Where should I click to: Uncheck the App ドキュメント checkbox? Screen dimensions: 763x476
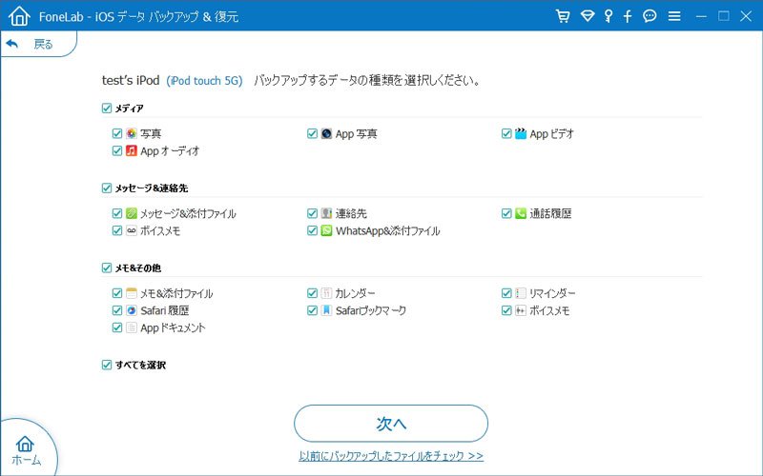tap(117, 327)
